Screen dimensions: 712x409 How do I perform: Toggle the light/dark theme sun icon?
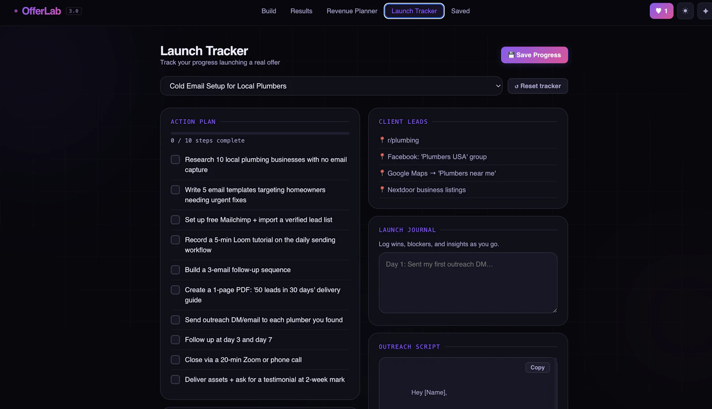(x=685, y=11)
